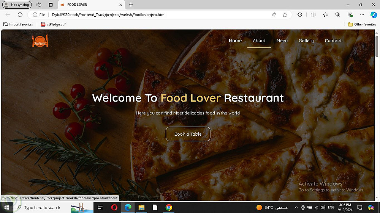Image resolution: width=380 pixels, height=213 pixels.
Task: Open the Contact nav link
Action: click(333, 41)
